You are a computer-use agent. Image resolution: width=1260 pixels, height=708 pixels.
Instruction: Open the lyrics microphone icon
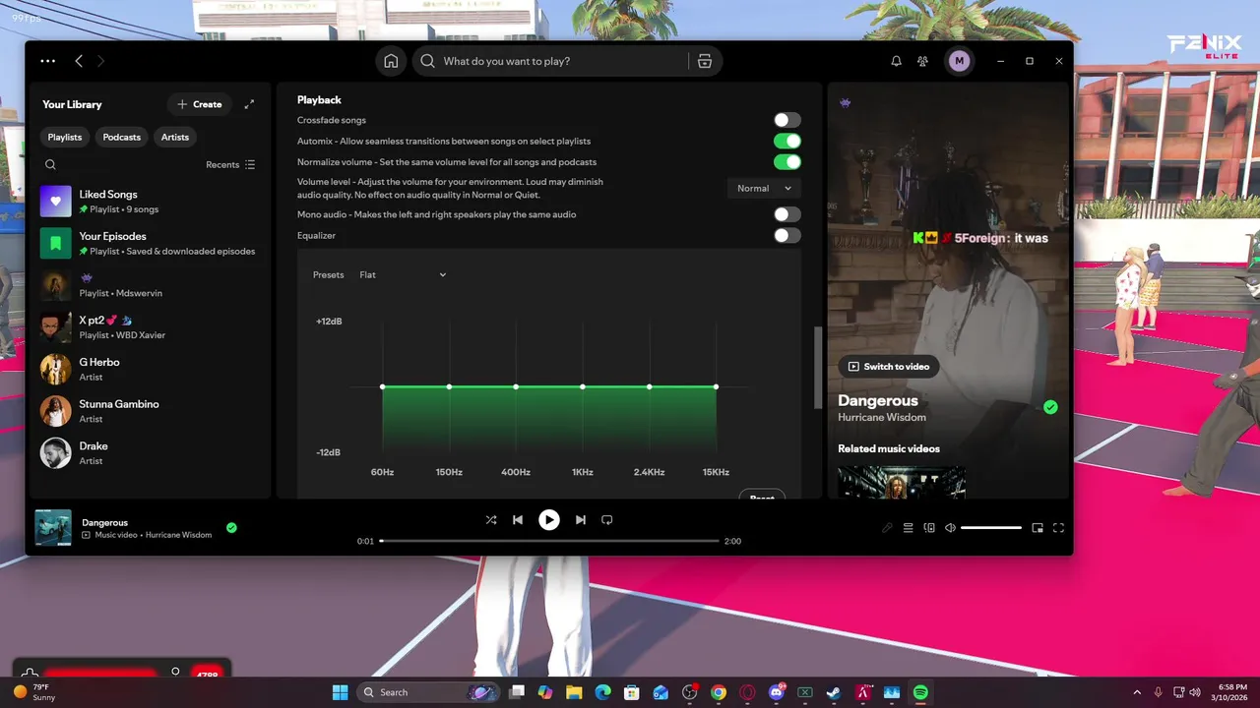click(x=887, y=528)
